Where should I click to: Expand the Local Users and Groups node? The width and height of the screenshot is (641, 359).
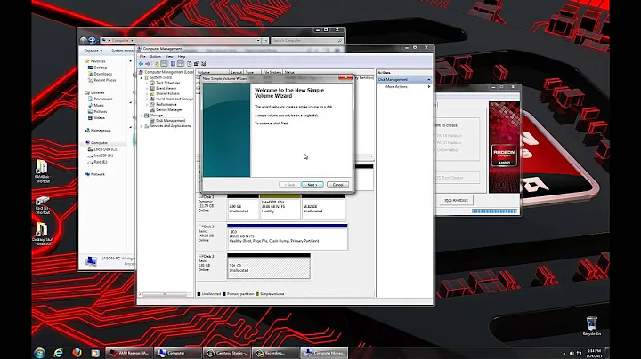pyautogui.click(x=147, y=100)
